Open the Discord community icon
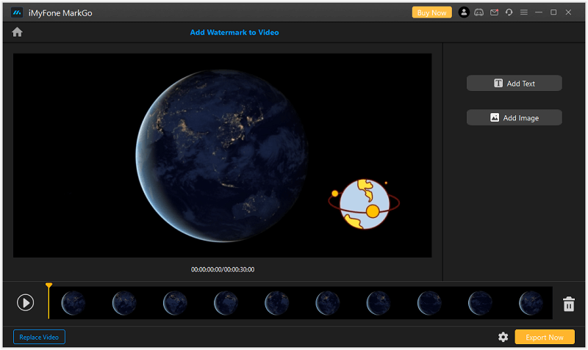Image resolution: width=588 pixels, height=350 pixels. tap(479, 12)
